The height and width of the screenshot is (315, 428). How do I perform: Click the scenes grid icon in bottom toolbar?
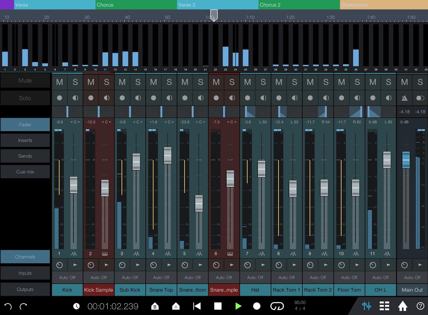(x=384, y=306)
